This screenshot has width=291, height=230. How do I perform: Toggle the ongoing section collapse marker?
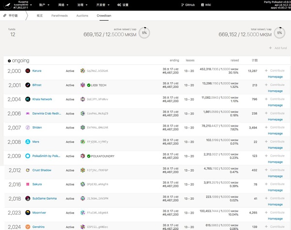[x=9, y=61]
